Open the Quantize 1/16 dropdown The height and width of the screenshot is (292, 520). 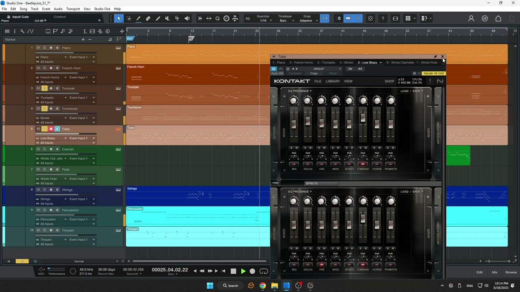point(264,19)
